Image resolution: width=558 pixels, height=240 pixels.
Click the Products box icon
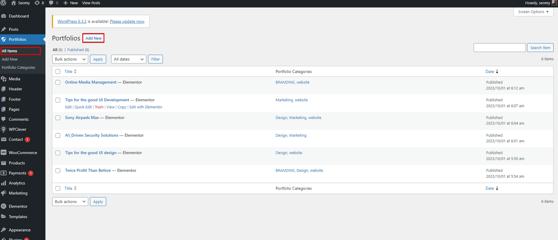[4, 163]
